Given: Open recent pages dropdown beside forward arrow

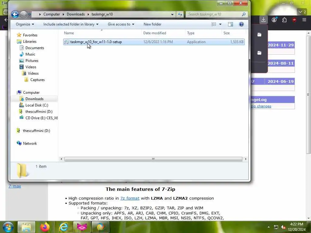Looking at the screenshot, I should (x=29, y=14).
